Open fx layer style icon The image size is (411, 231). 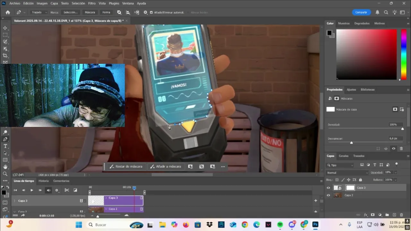pyautogui.click(x=365, y=215)
